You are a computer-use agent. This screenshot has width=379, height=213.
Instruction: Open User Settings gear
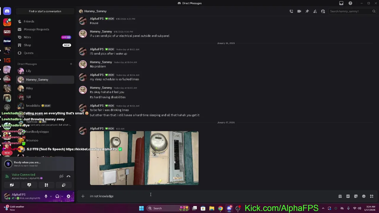coord(68,196)
